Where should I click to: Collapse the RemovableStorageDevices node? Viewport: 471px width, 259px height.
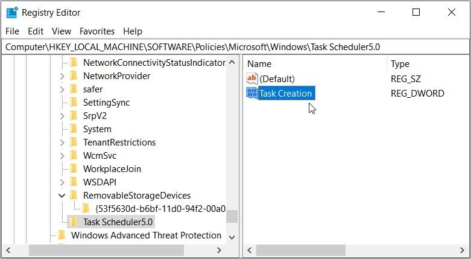[62, 196]
